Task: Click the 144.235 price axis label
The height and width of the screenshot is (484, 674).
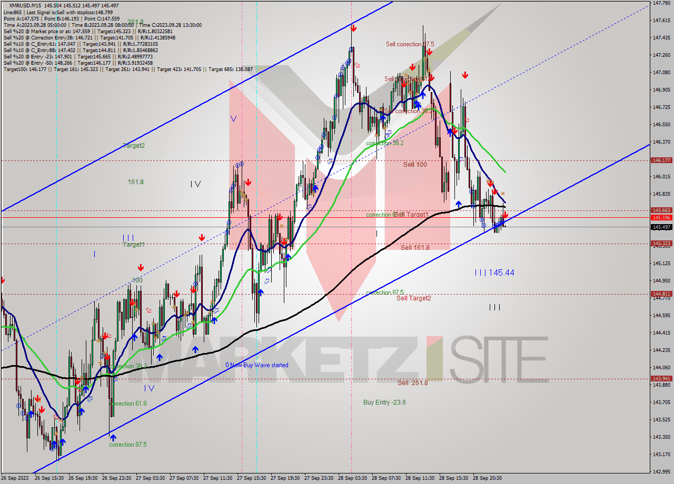Action: click(661, 350)
